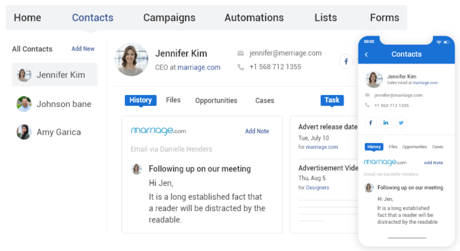Open the Designers link under Thu, Aug 5
Image resolution: width=460 pixels, height=251 pixels.
coord(317,188)
